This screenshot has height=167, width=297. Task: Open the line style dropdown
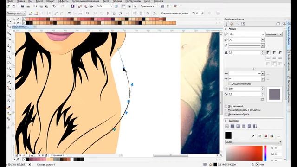pos(263,45)
